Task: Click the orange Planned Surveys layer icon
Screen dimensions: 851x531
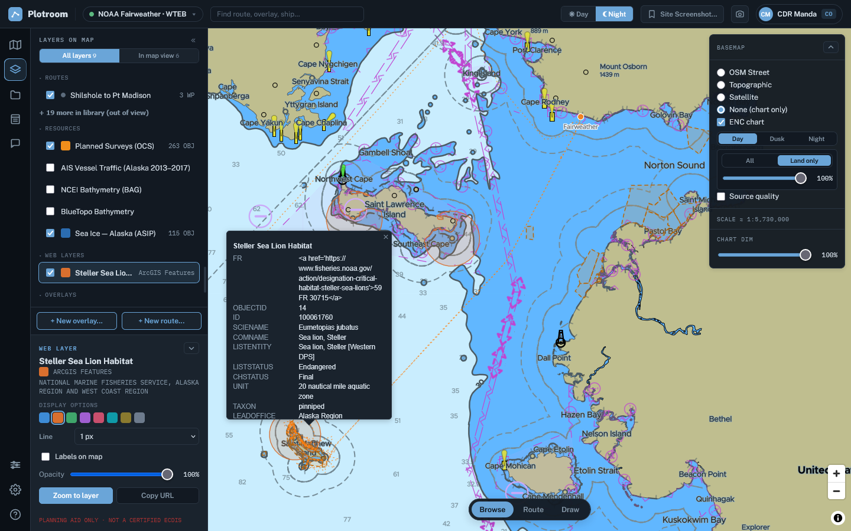Action: coord(66,146)
